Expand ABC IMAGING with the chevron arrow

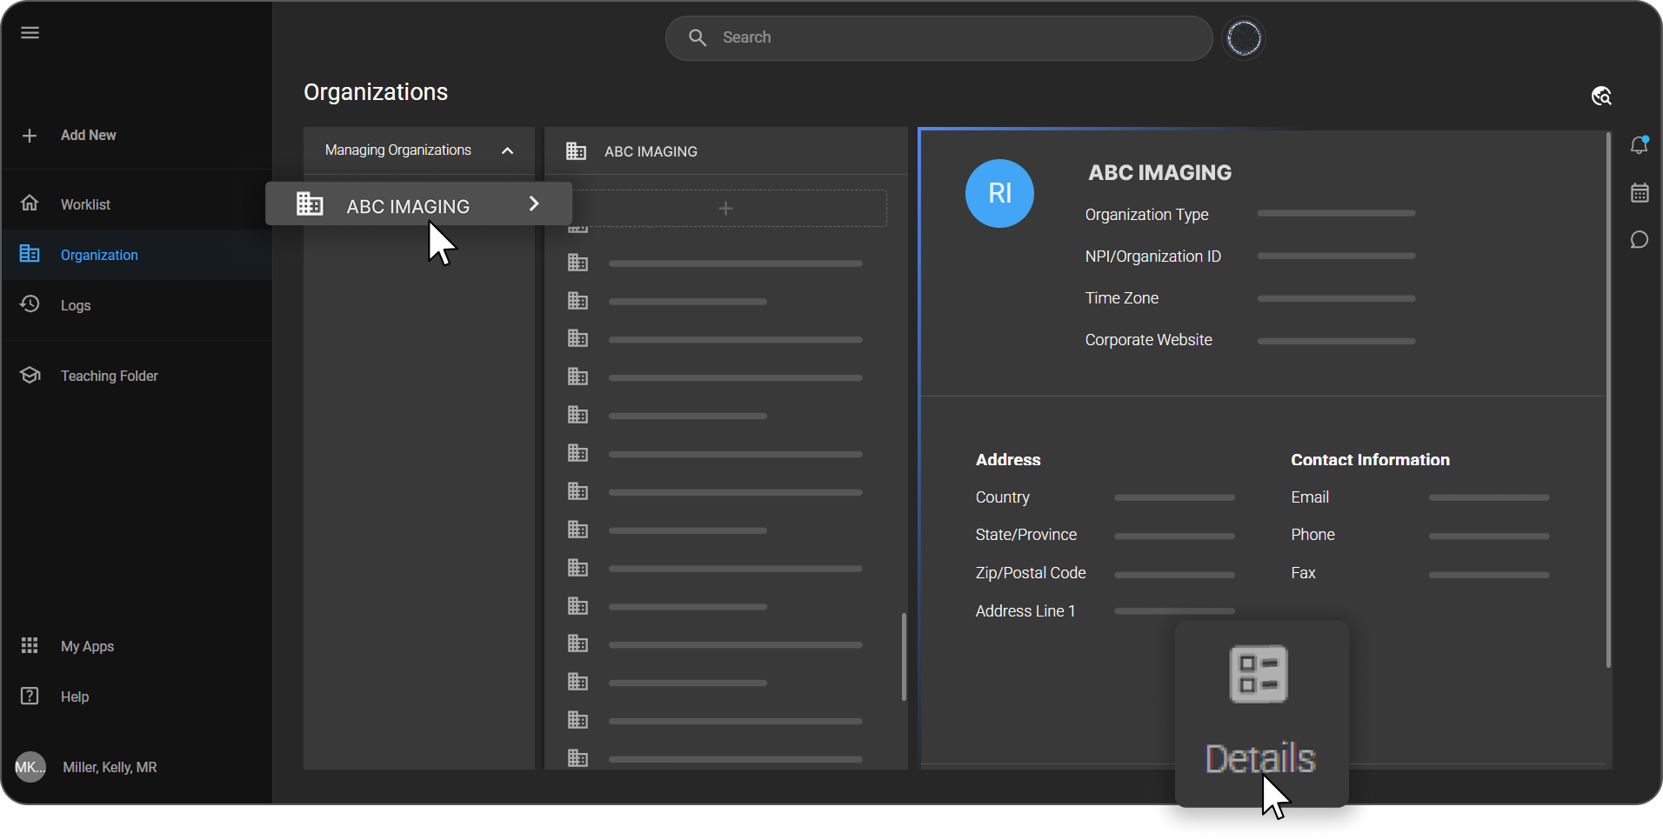coord(534,203)
